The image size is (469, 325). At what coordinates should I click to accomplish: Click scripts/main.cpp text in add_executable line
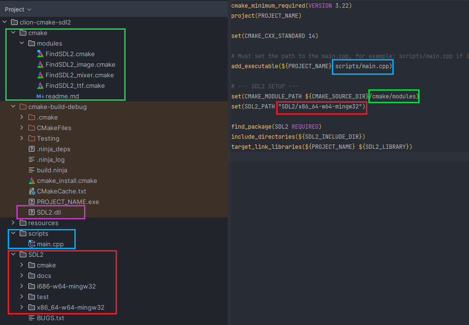tap(363, 66)
